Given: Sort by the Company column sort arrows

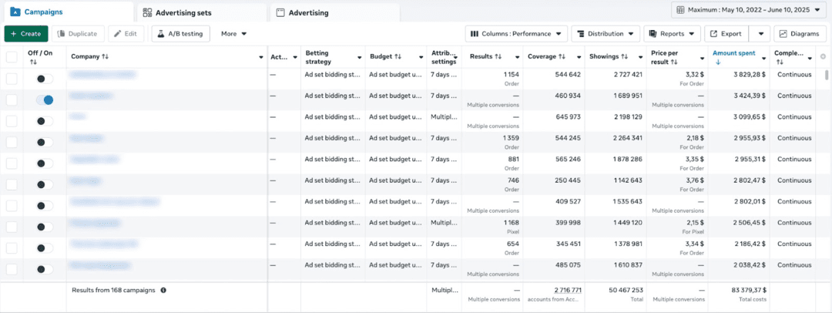Looking at the screenshot, I should click(105, 57).
